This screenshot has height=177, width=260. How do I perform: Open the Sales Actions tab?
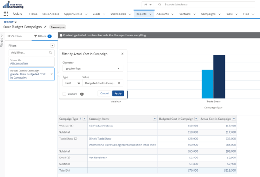(51, 14)
